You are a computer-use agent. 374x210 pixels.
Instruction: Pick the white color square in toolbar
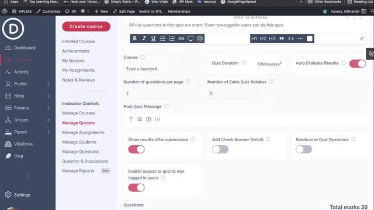point(309,38)
